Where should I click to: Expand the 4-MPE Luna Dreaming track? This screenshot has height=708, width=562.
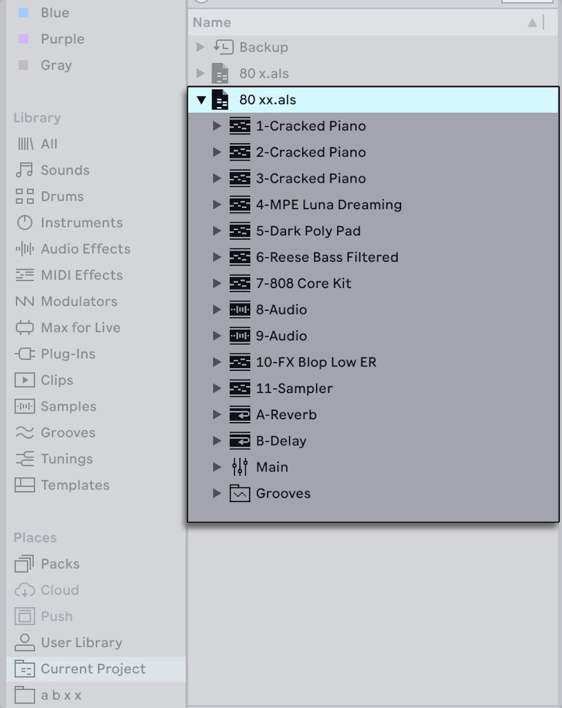coord(217,204)
